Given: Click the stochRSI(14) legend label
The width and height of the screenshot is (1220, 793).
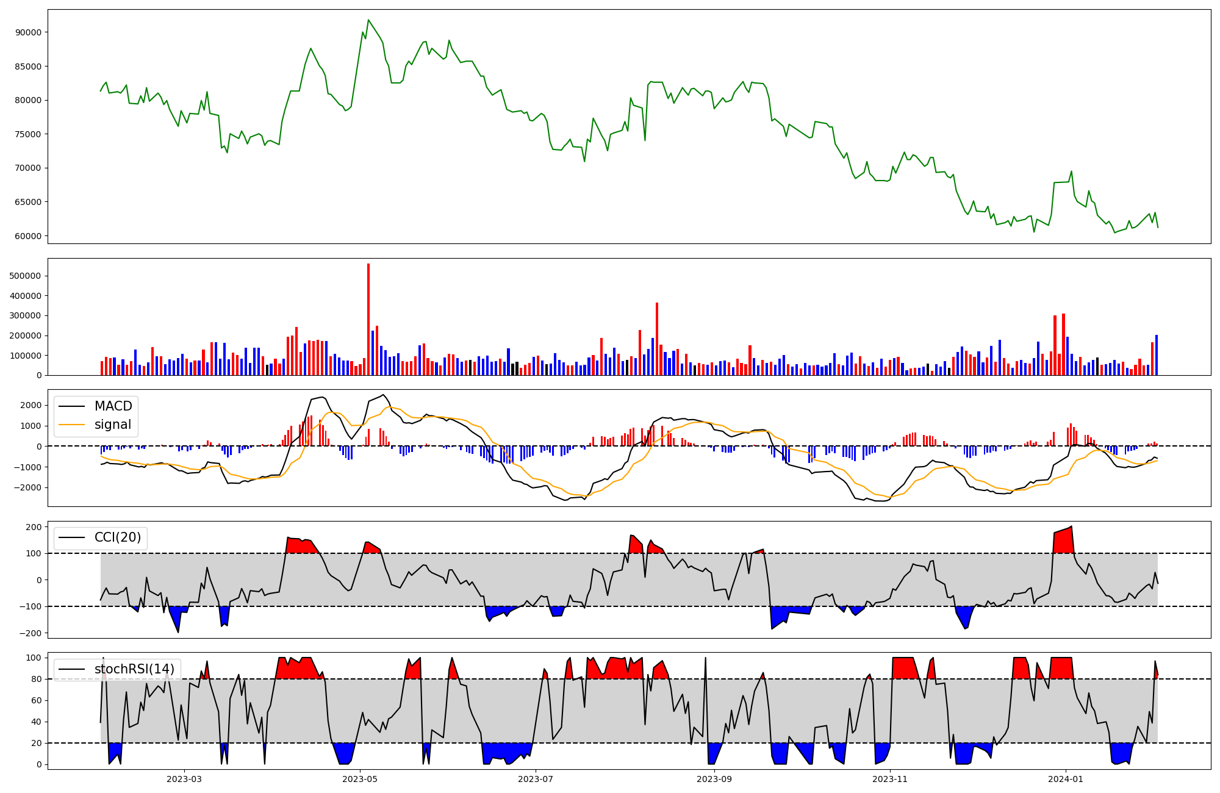Looking at the screenshot, I should click(134, 669).
